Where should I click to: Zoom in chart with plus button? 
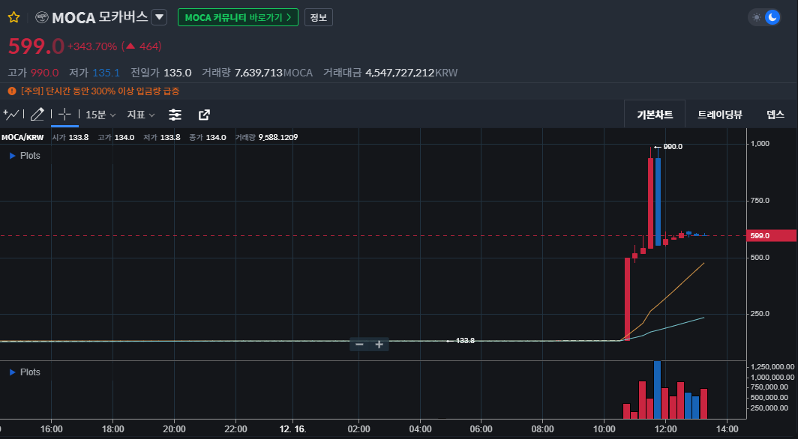(x=379, y=345)
